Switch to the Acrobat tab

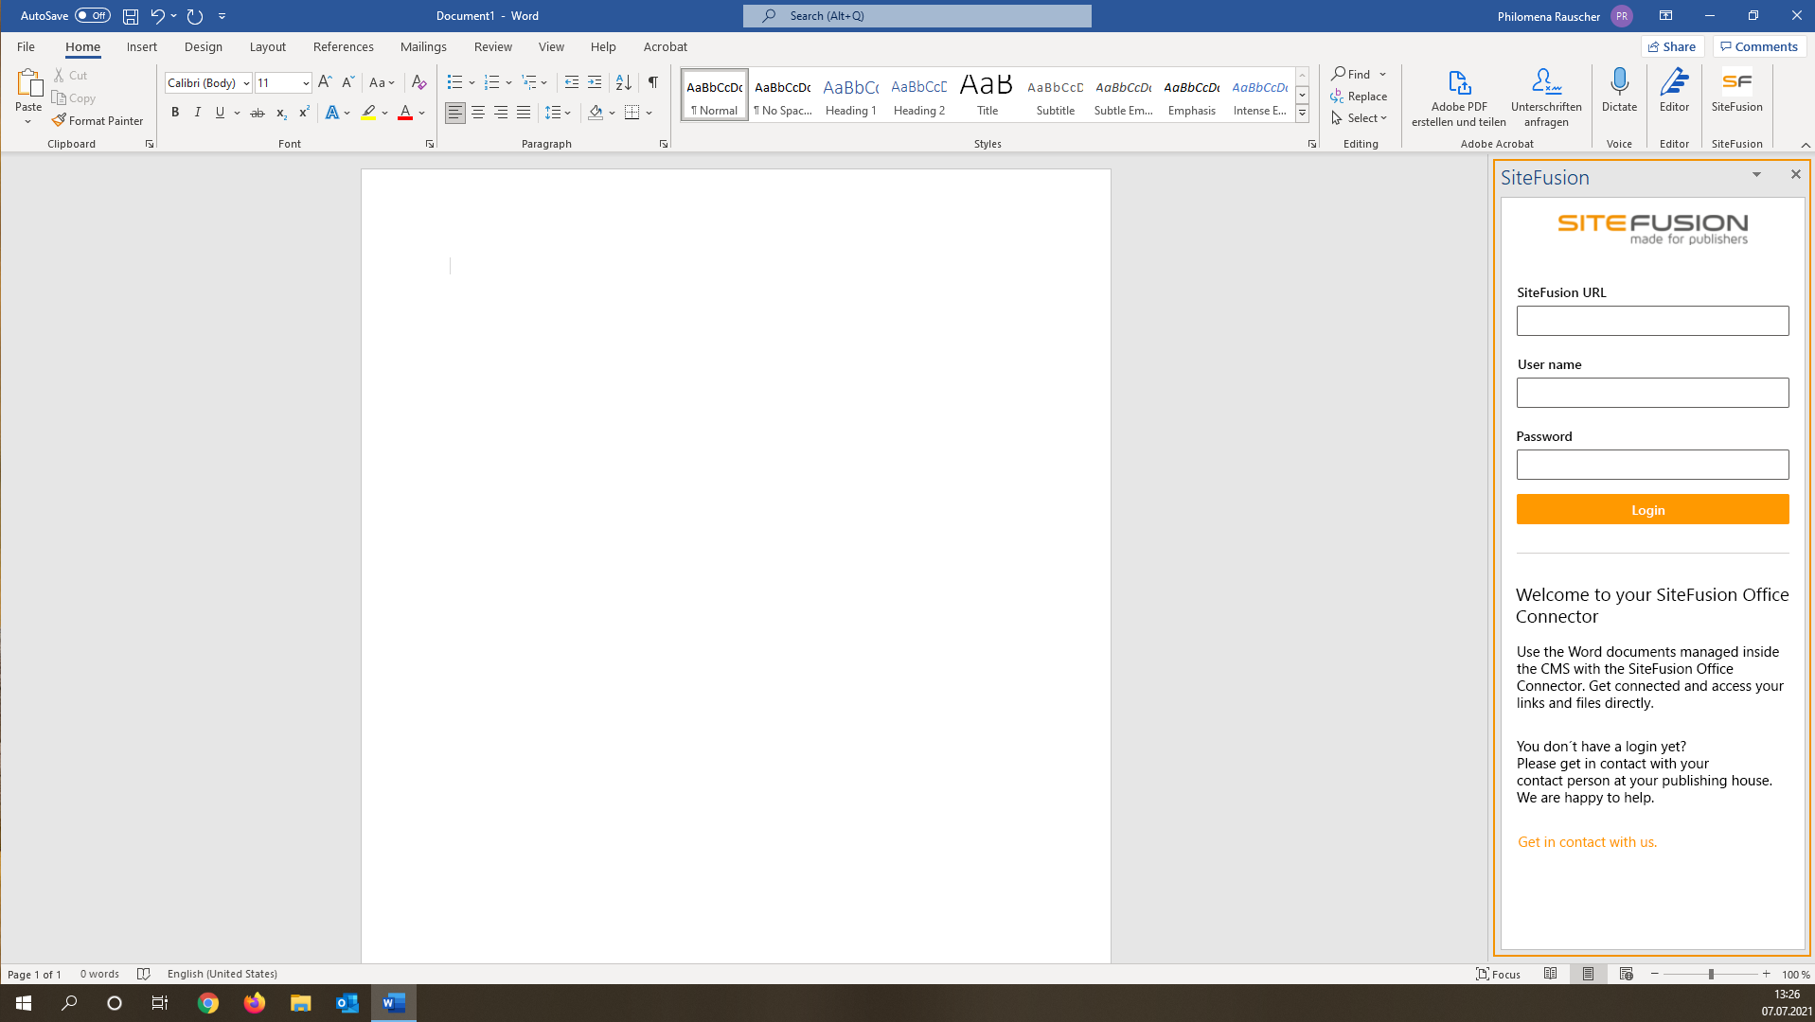point(666,46)
